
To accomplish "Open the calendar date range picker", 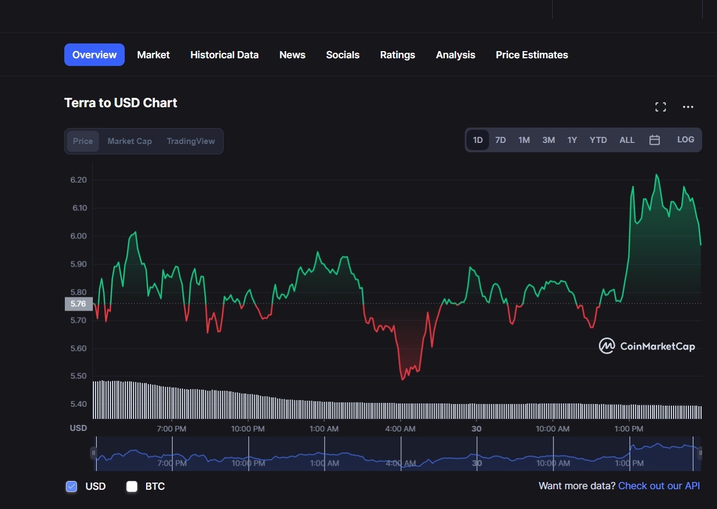I will pos(654,140).
